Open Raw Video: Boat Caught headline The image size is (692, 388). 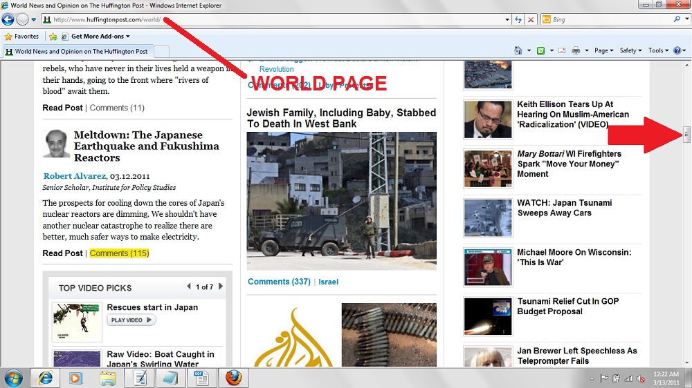point(161,359)
